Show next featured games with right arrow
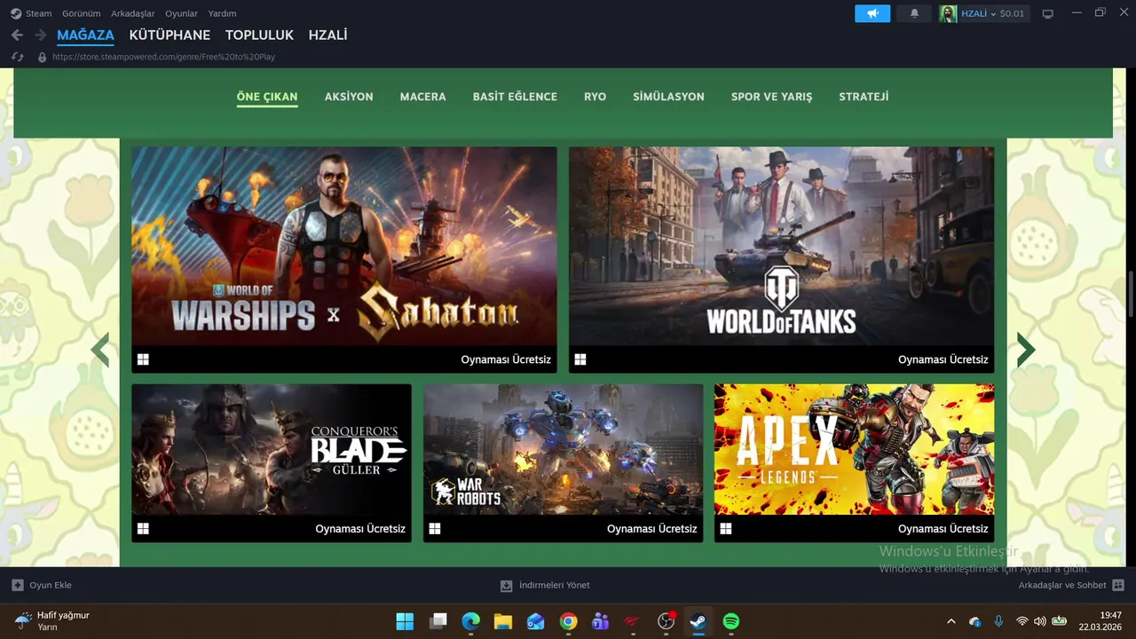1136x639 pixels. click(x=1026, y=350)
